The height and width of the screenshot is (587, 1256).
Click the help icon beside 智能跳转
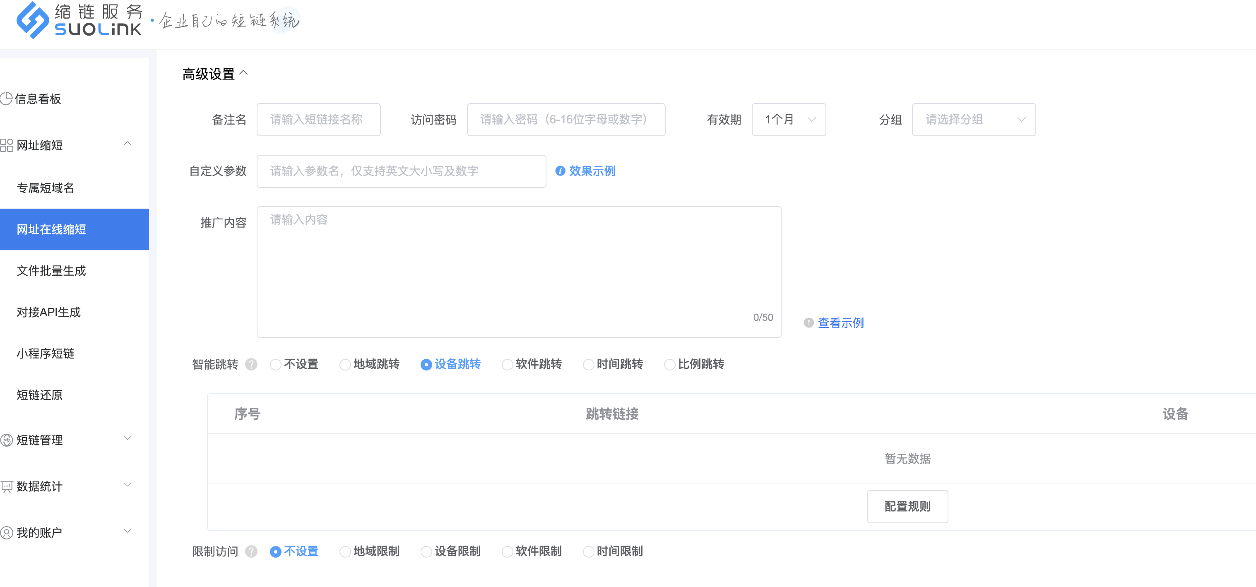(251, 364)
